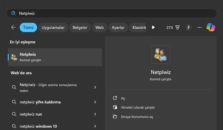
Task: Select the 'netplwiz run' suggestion
Action: coord(55,114)
